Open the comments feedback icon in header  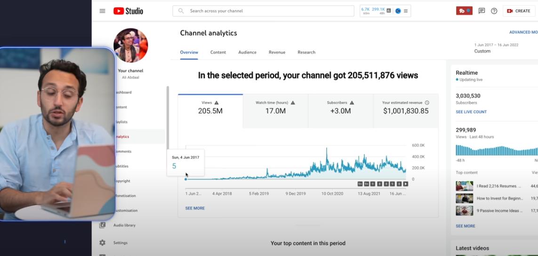coord(482,11)
